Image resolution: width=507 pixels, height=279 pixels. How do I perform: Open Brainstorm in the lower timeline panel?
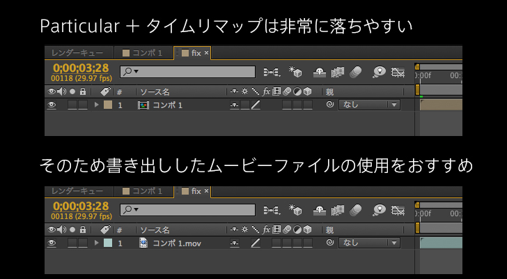click(x=379, y=209)
